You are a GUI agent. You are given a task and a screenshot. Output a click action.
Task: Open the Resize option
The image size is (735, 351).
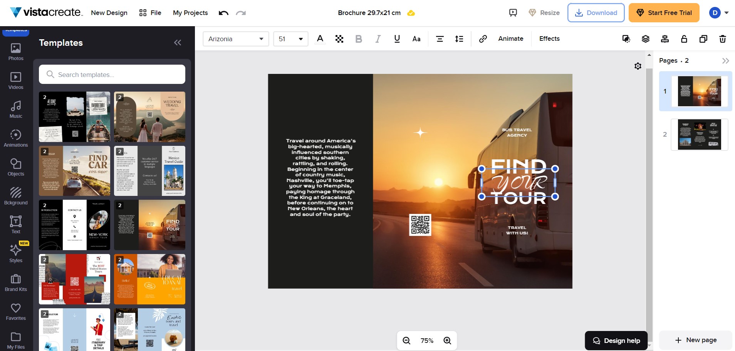(544, 13)
